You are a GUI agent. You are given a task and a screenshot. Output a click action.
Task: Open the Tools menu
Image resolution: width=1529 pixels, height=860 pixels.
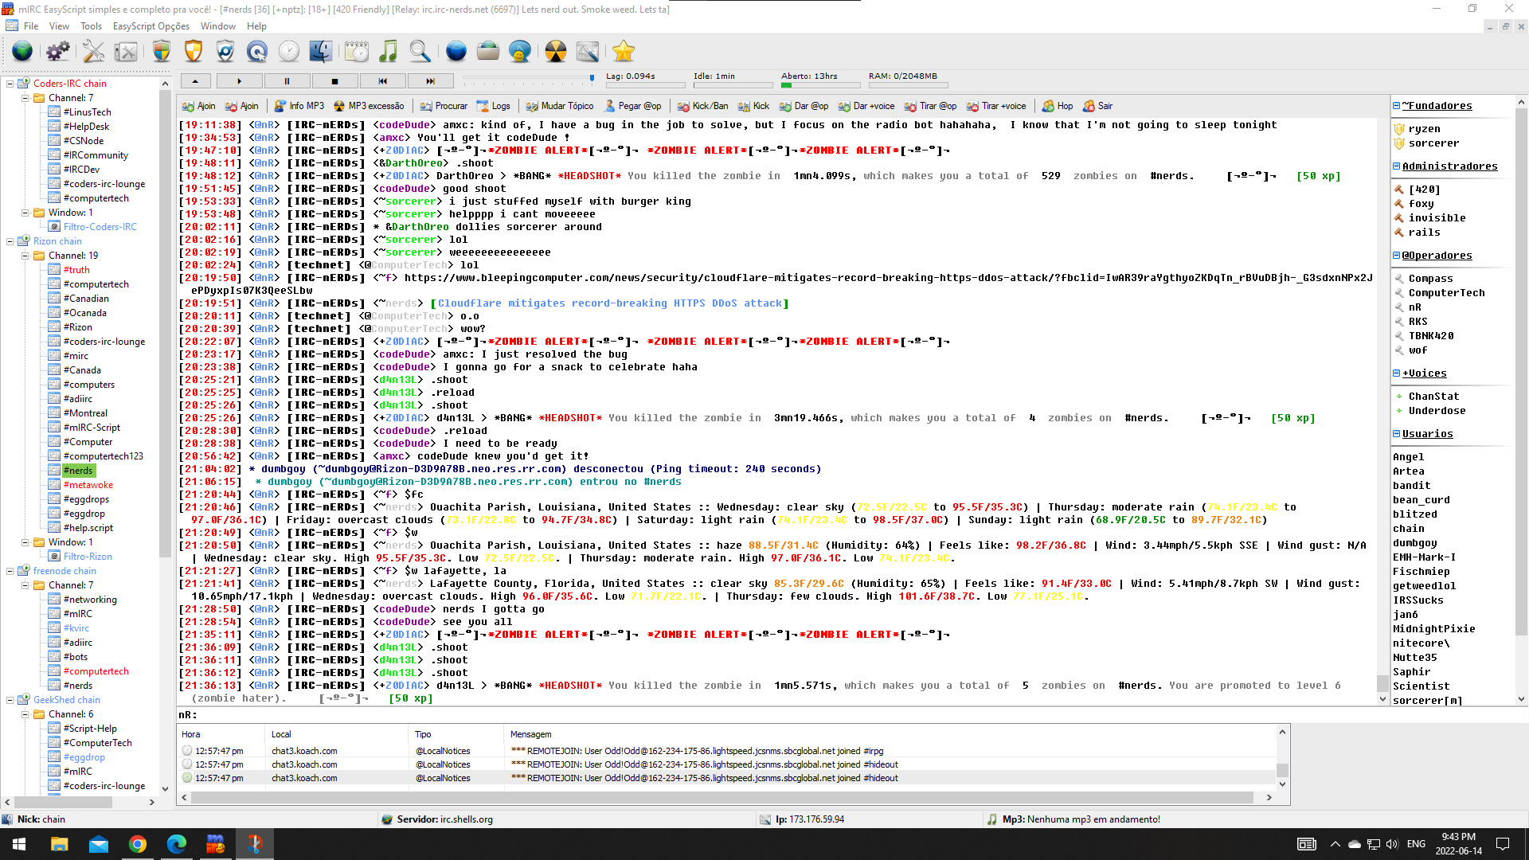pyautogui.click(x=91, y=26)
